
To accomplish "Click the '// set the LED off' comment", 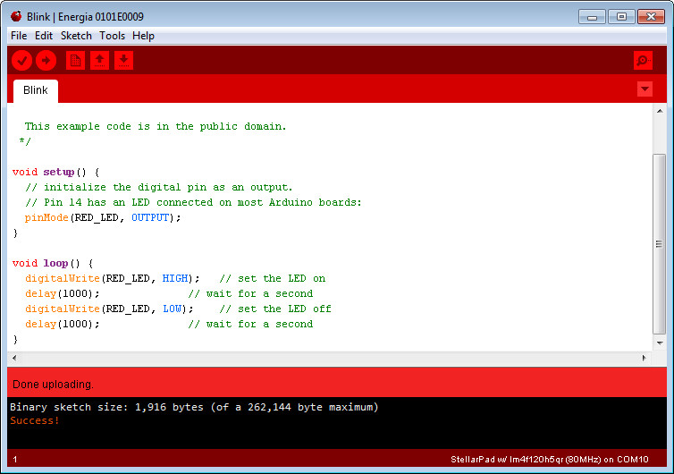I will click(275, 309).
